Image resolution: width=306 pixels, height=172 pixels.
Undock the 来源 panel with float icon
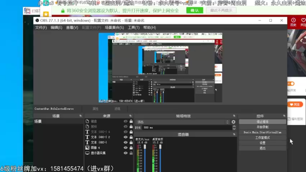130,116
